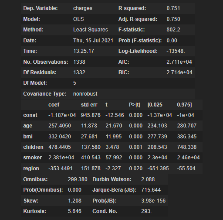The height and width of the screenshot is (220, 223).
Task: Select the AIC value 2.711e+04
Action: tap(179, 62)
